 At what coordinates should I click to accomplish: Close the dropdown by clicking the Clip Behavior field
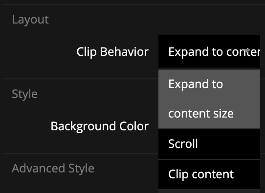209,51
